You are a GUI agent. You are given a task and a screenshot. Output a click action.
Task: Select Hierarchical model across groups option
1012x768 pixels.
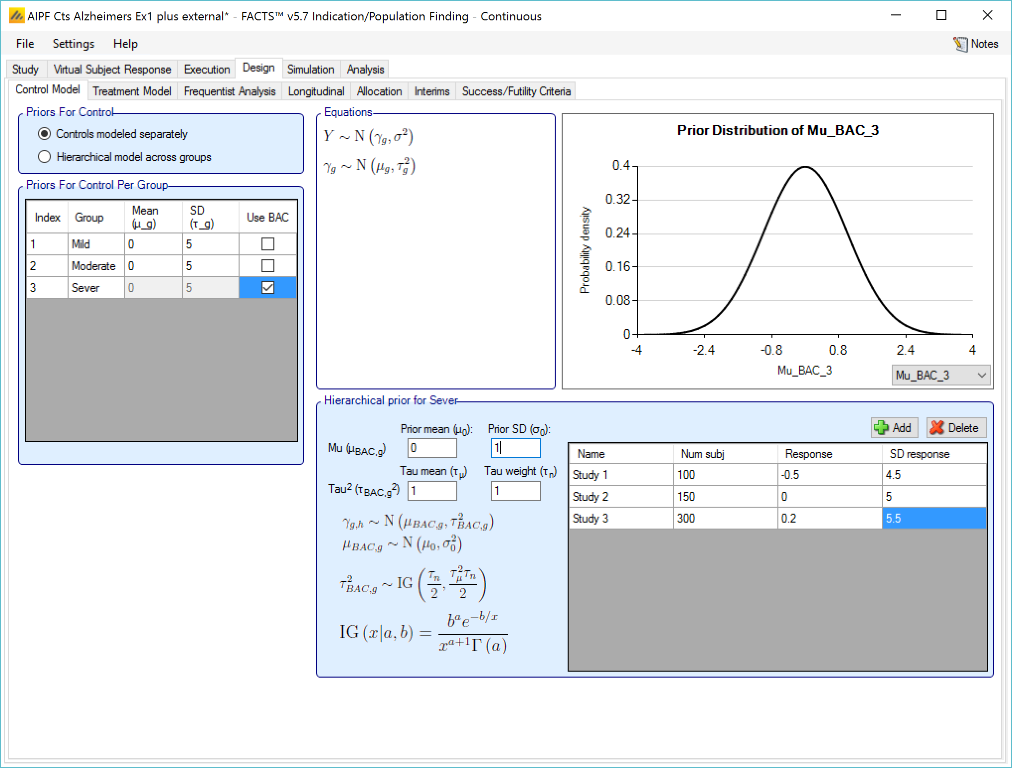coord(44,157)
